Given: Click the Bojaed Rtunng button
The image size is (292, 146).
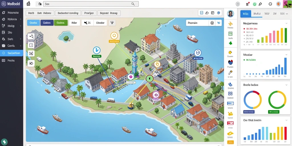Looking at the screenshot, I should 109,13.
